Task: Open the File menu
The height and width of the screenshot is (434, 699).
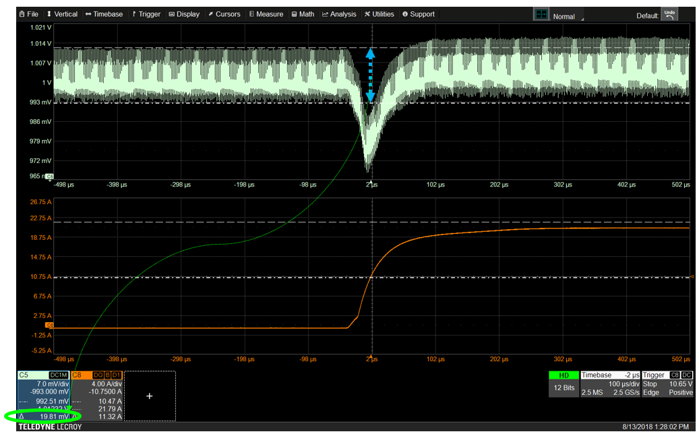Action: pos(30,14)
